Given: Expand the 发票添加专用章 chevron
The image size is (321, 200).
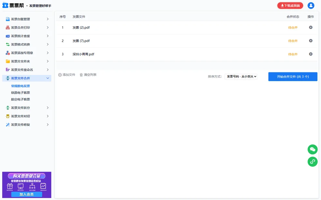Looking at the screenshot, I should [48, 53].
